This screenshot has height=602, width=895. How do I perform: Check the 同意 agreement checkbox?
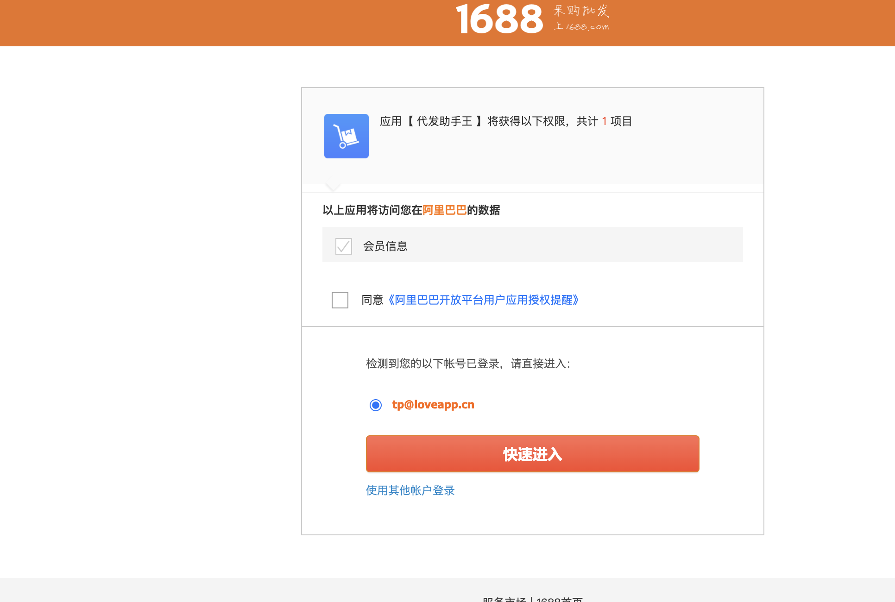pyautogui.click(x=340, y=300)
